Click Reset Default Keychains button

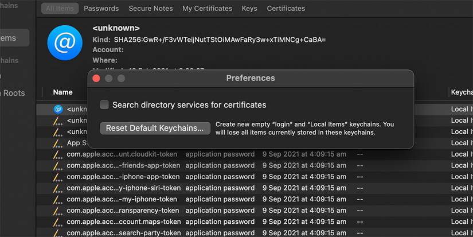pyautogui.click(x=154, y=128)
